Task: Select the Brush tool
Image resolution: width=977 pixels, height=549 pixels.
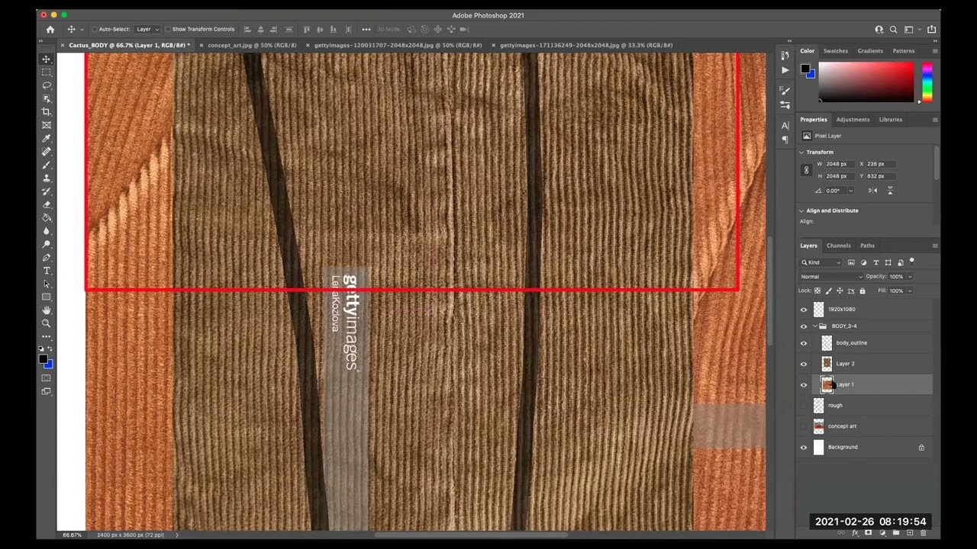Action: 47,165
